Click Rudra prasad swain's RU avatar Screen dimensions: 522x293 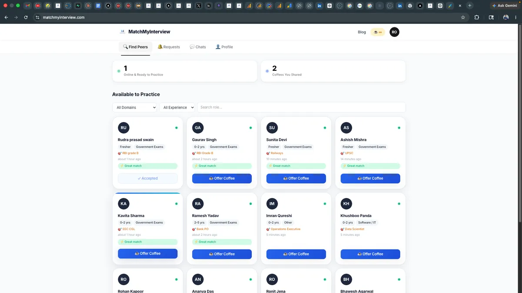pyautogui.click(x=124, y=128)
